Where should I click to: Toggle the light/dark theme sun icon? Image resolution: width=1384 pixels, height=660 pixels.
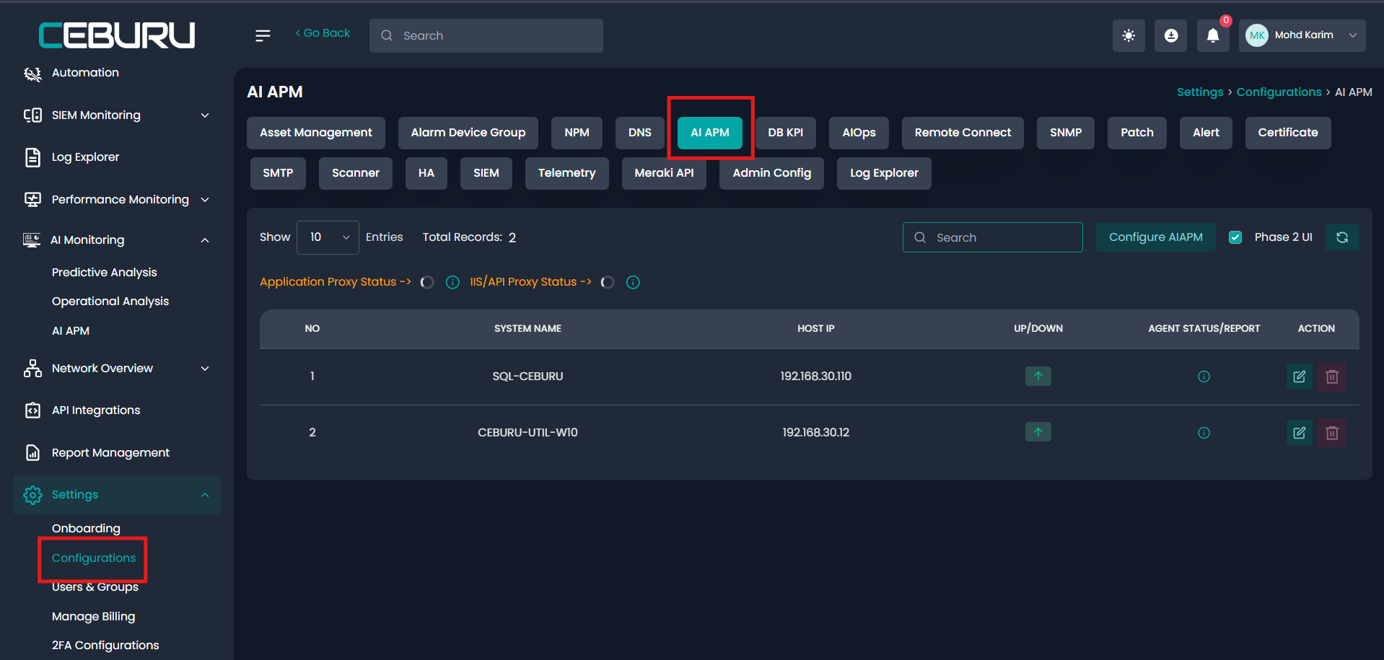point(1129,35)
